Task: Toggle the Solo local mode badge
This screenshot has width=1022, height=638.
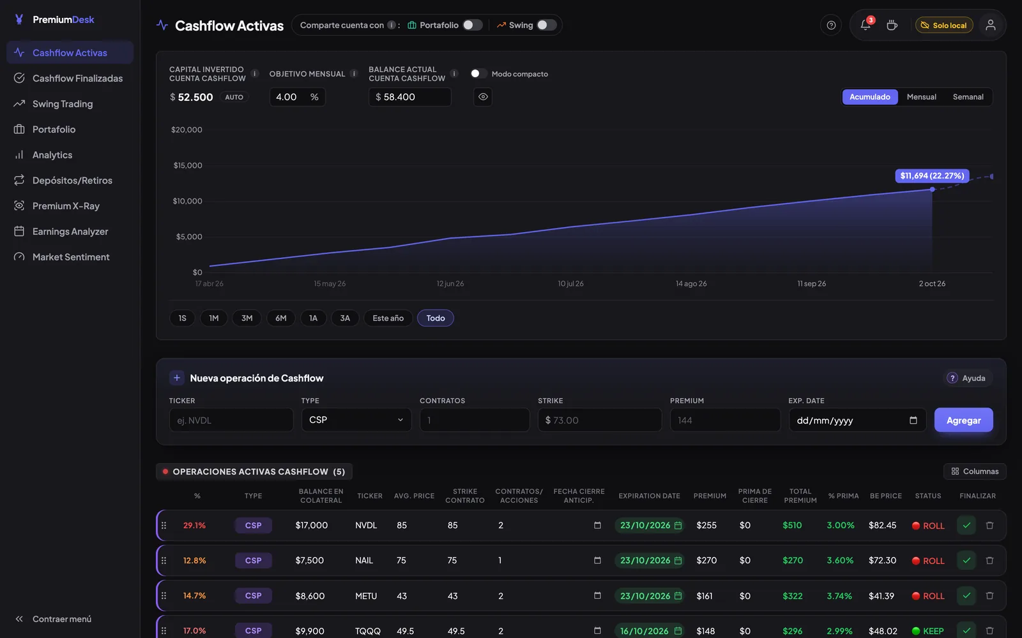Action: [x=944, y=25]
